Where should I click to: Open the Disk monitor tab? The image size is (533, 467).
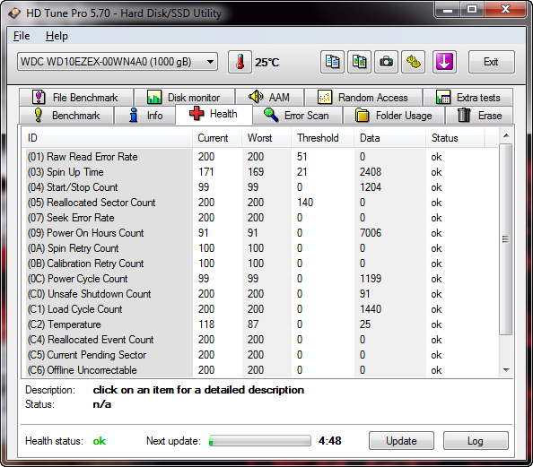click(x=184, y=98)
